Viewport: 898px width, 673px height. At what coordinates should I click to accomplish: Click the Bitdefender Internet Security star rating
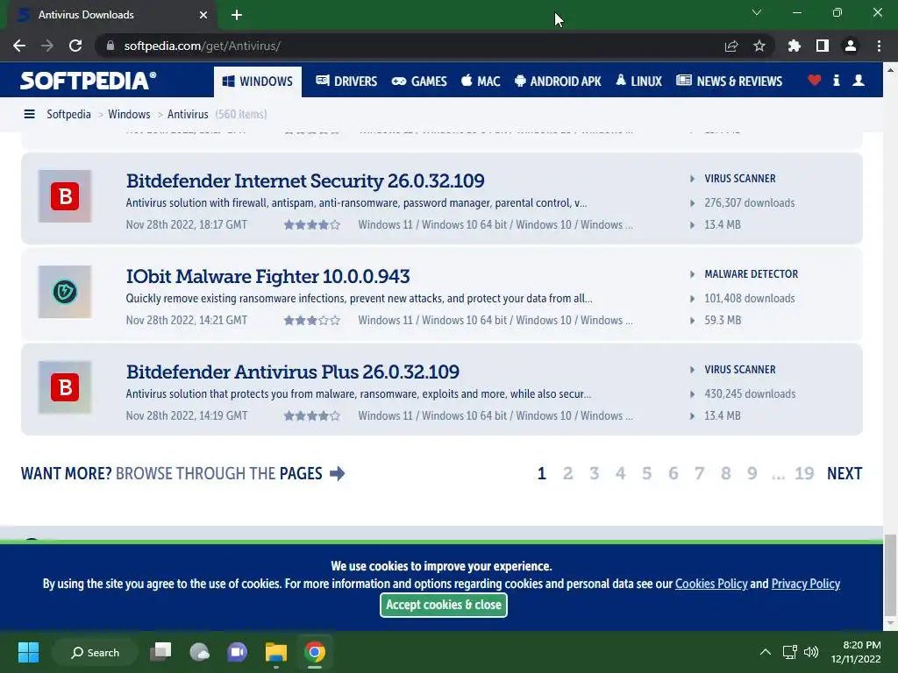tap(312, 225)
